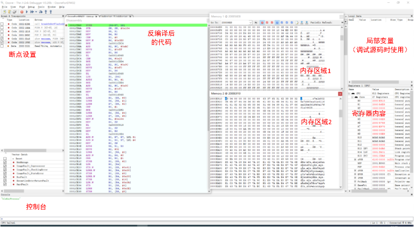Disable breakpoint checkbox at 0001 CDA8
Viewport: 414px width, 227px height.
(x=2, y=39)
